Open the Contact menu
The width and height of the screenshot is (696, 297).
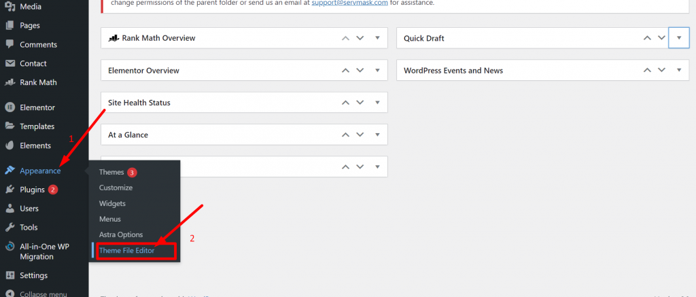pos(33,63)
